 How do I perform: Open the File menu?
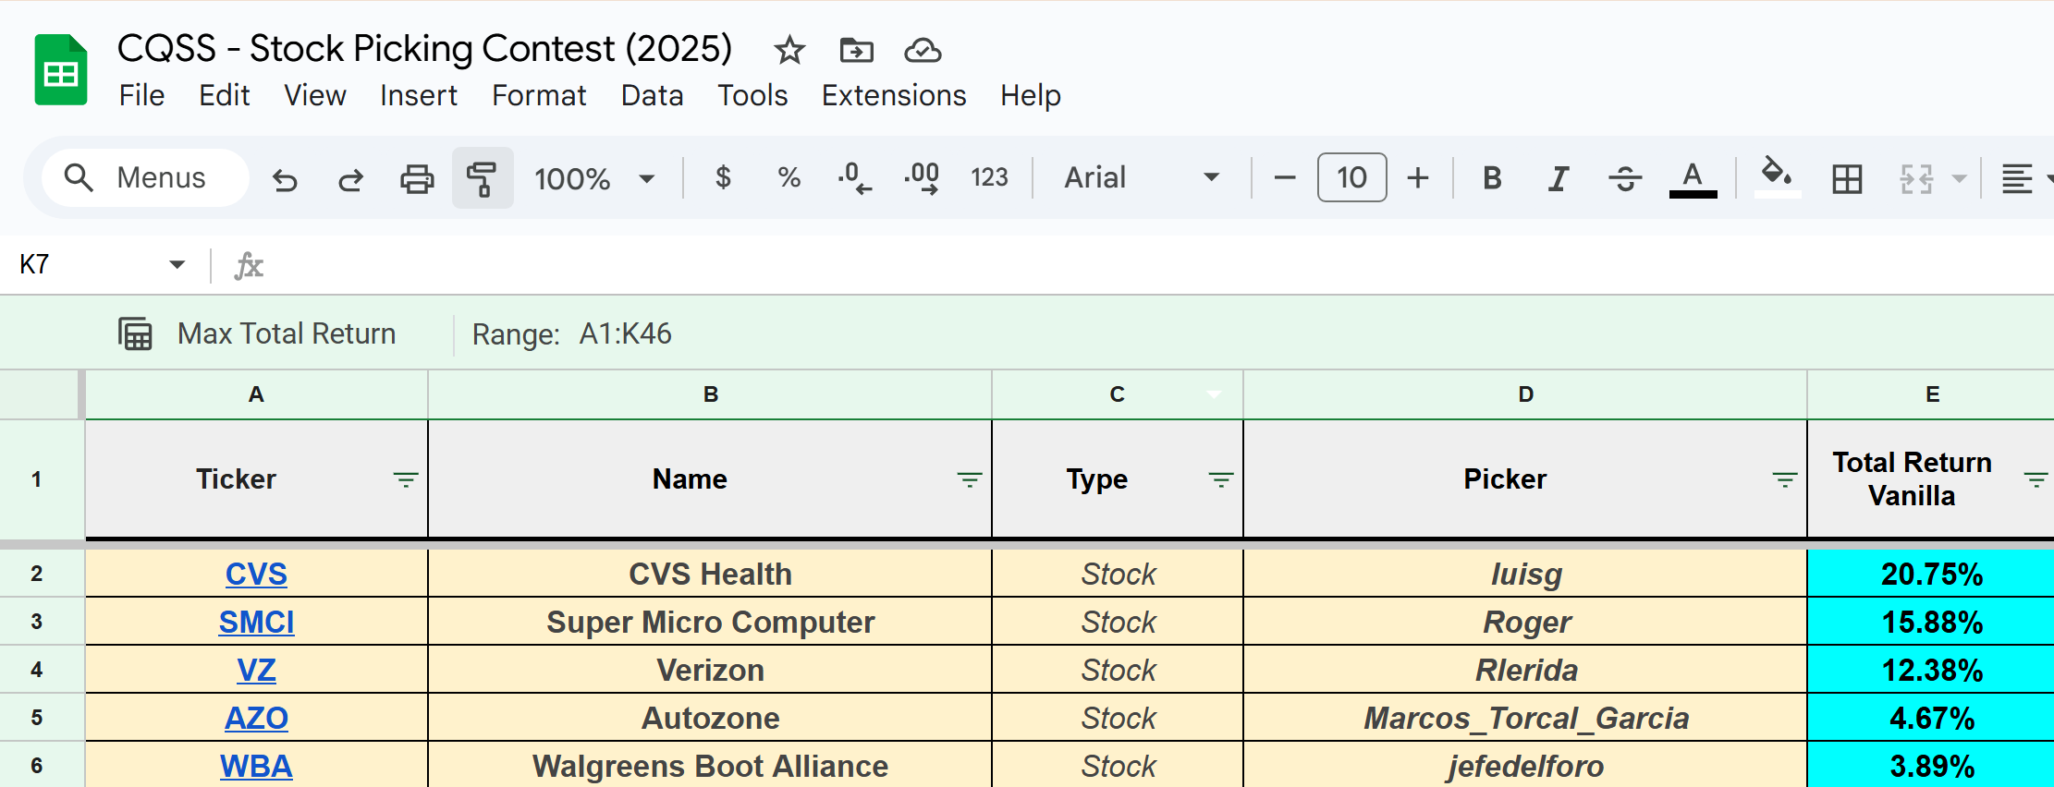pyautogui.click(x=141, y=95)
